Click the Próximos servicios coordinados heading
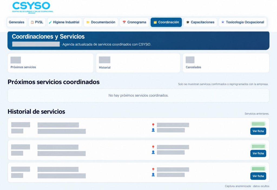 [54, 82]
